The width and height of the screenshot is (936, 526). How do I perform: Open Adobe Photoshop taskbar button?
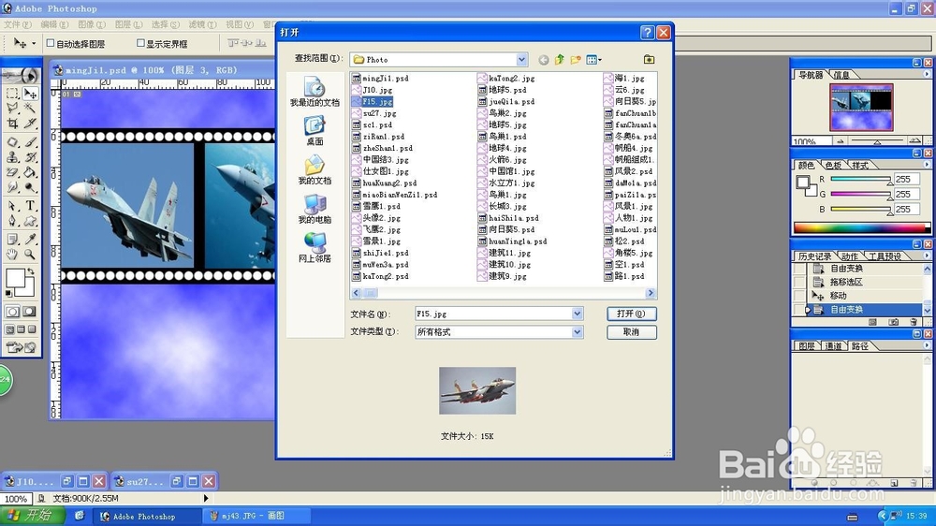point(146,516)
